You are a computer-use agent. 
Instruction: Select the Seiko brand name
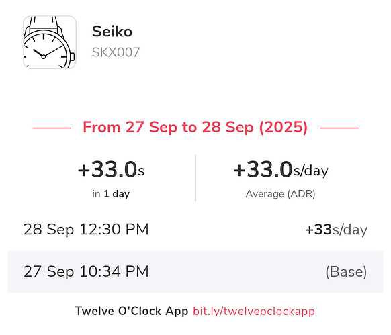(x=112, y=32)
